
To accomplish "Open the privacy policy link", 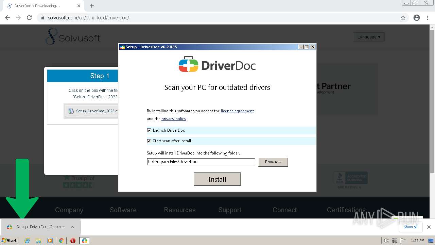I will [174, 119].
